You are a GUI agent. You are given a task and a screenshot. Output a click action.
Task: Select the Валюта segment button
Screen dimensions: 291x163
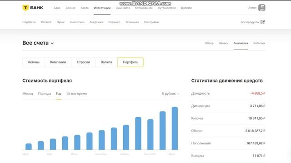106,62
